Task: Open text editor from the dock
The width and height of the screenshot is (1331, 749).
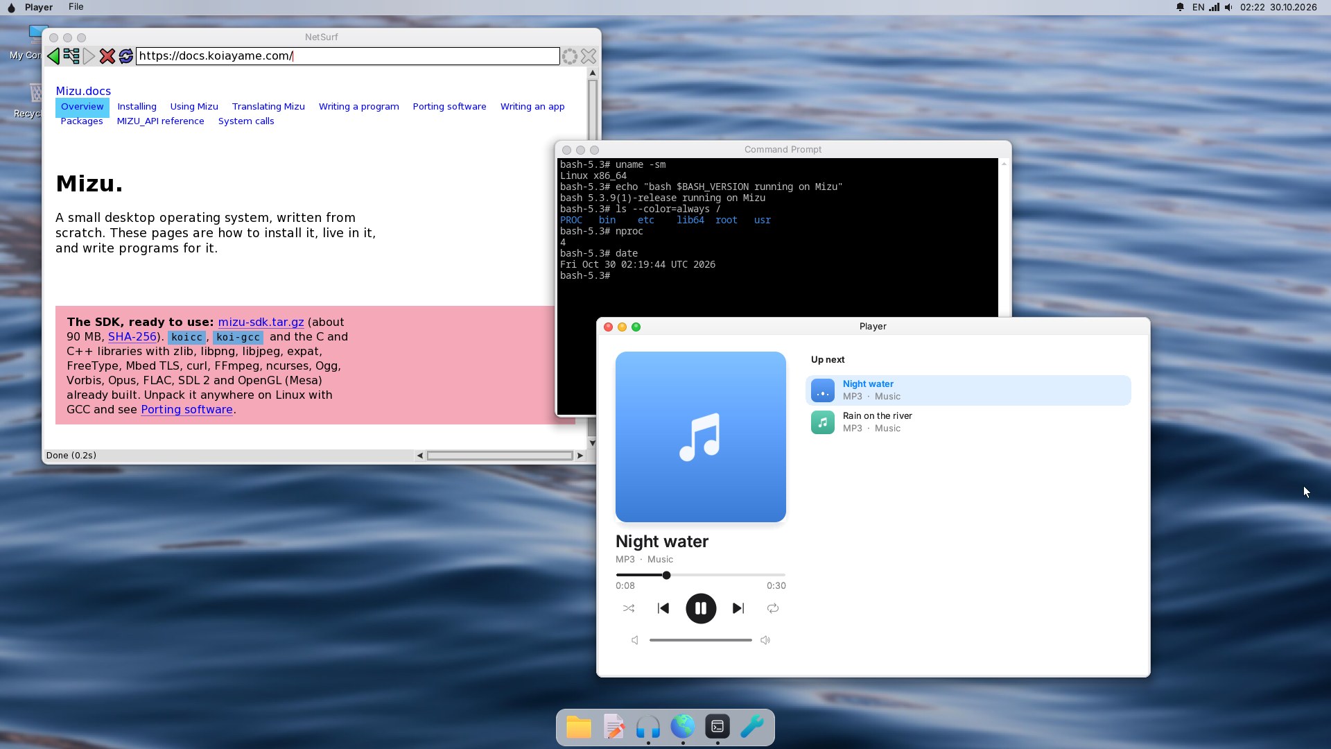Action: coord(614,727)
